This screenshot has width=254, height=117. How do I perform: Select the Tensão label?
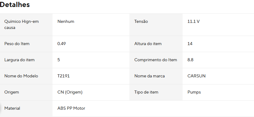[141, 22]
